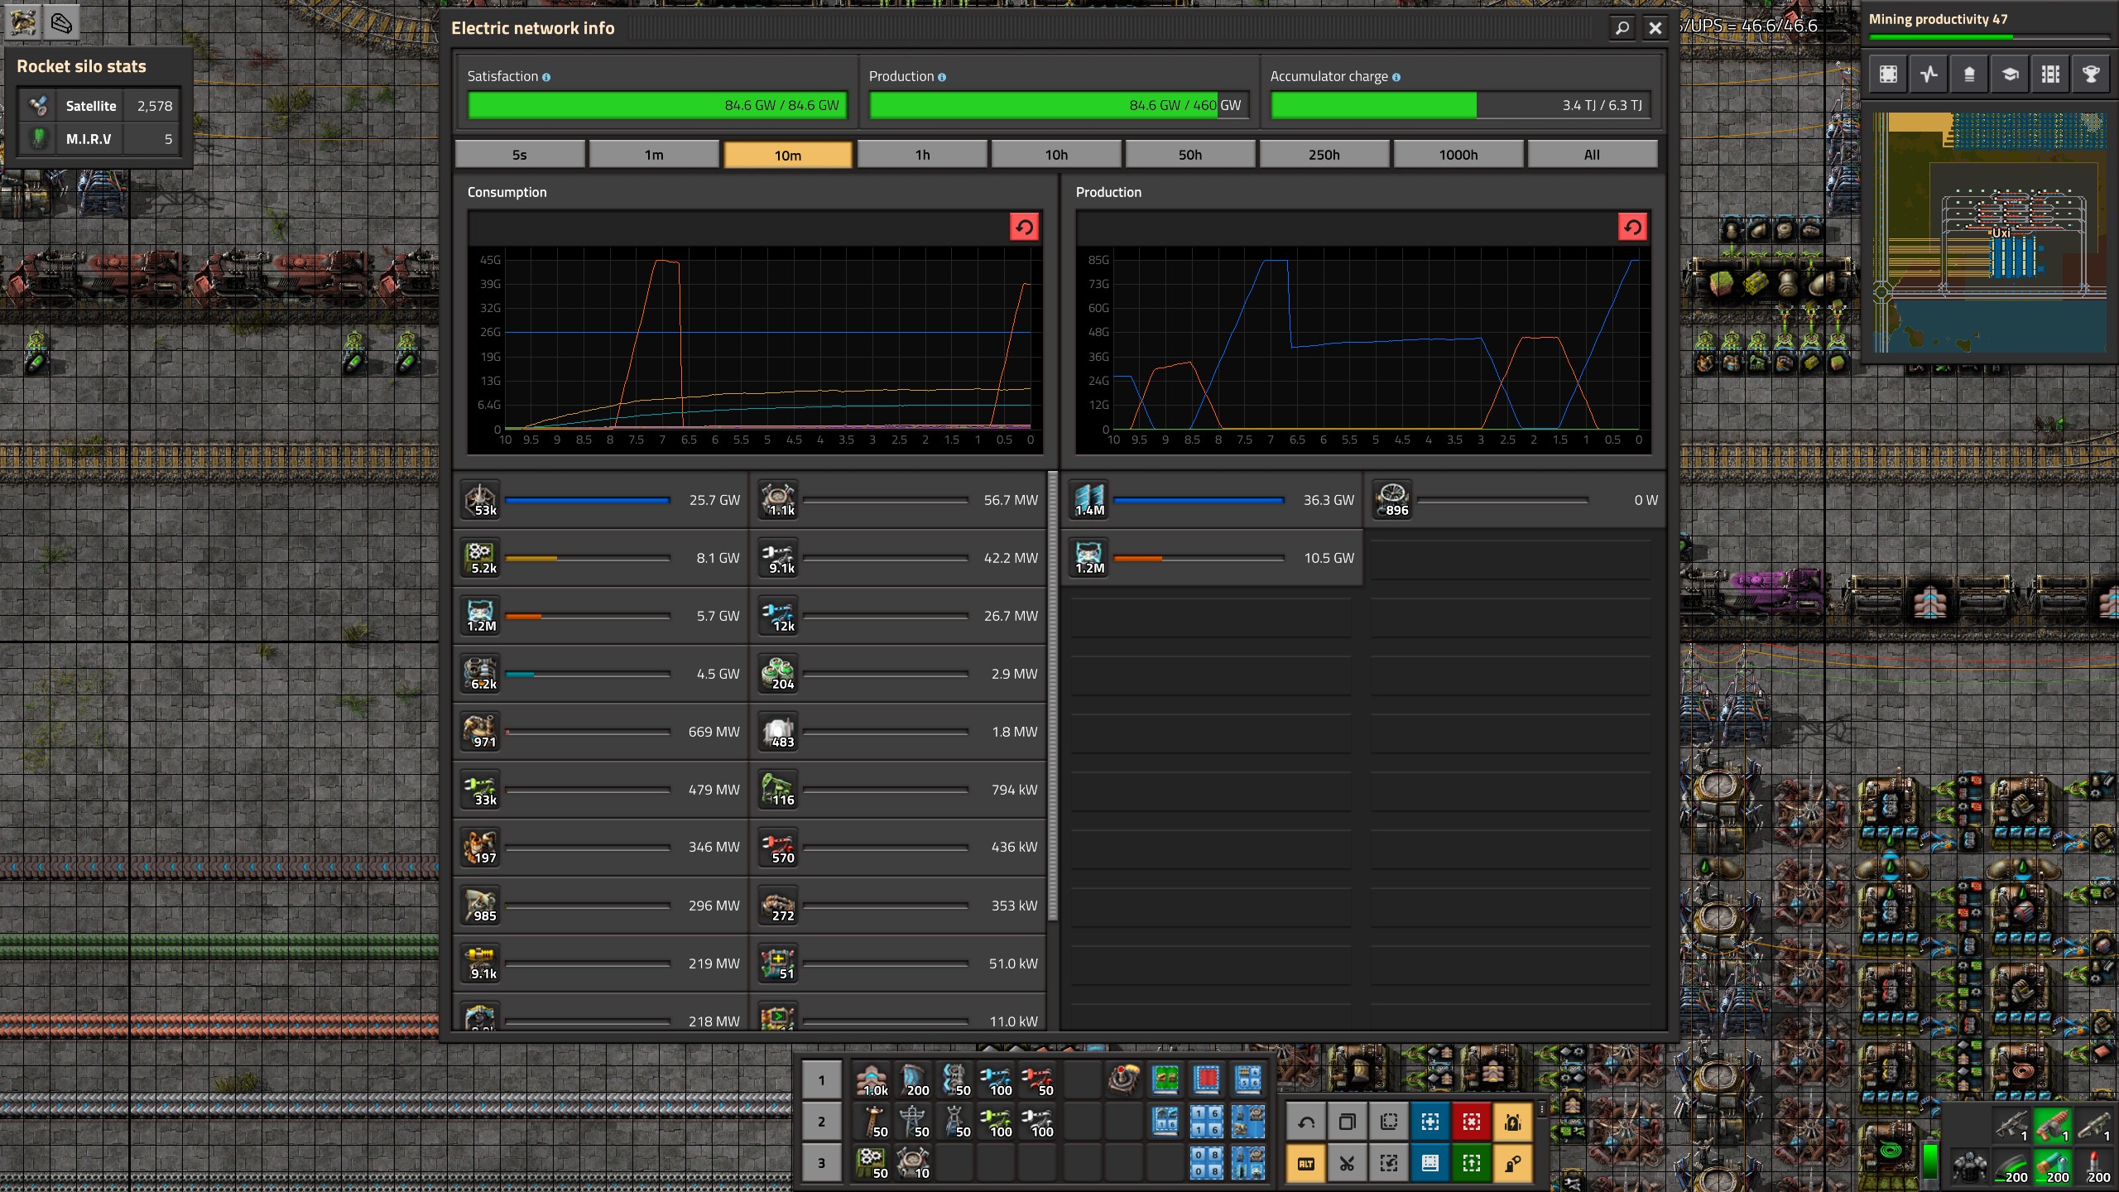2119x1192 pixels.
Task: Click Satisfaction info icon
Action: point(546,77)
